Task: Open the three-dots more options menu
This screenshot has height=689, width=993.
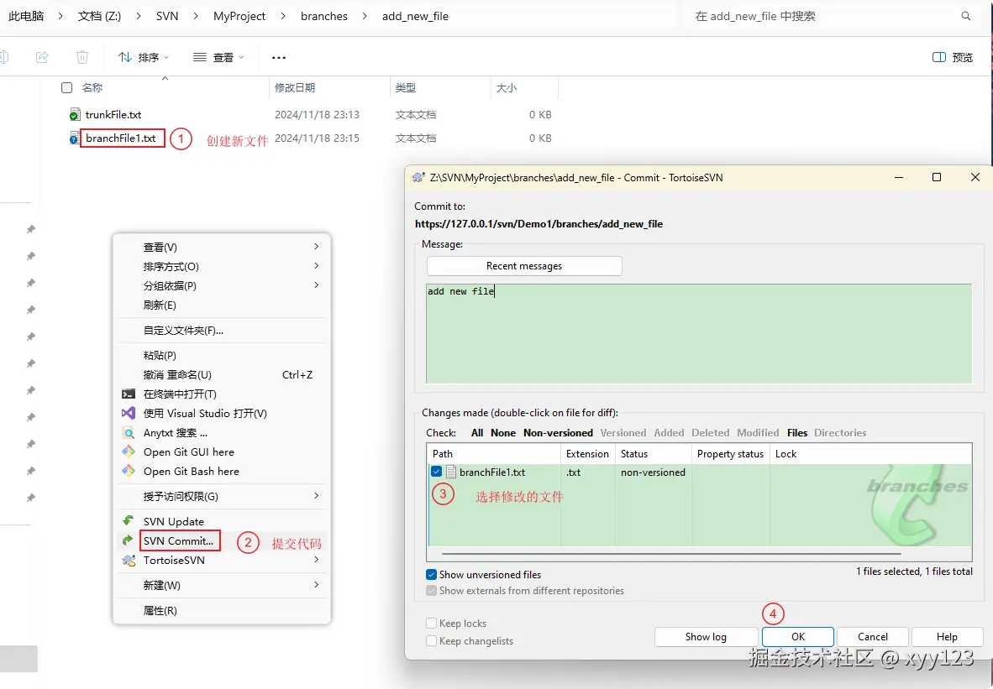Action: 279,58
